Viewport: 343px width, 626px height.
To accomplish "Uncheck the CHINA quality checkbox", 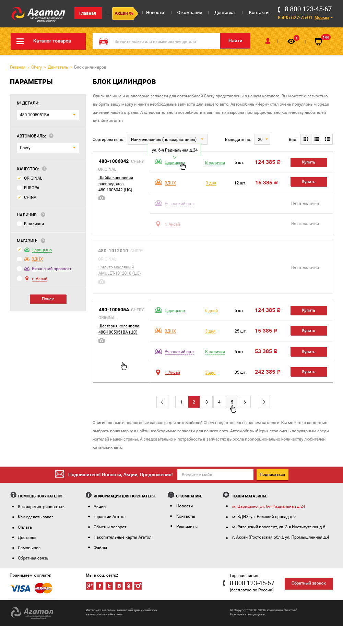I will 19,197.
